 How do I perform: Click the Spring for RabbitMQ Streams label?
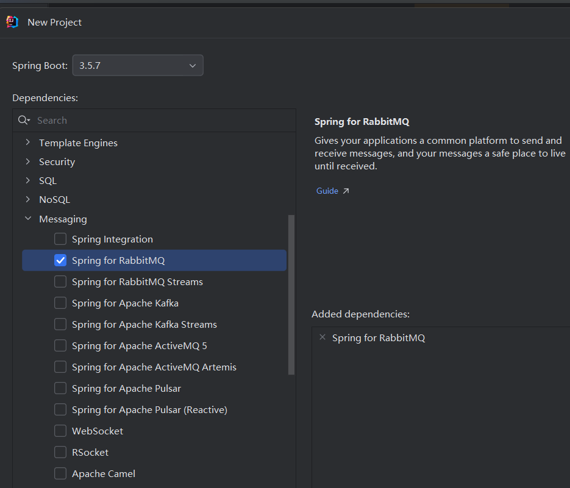click(137, 281)
